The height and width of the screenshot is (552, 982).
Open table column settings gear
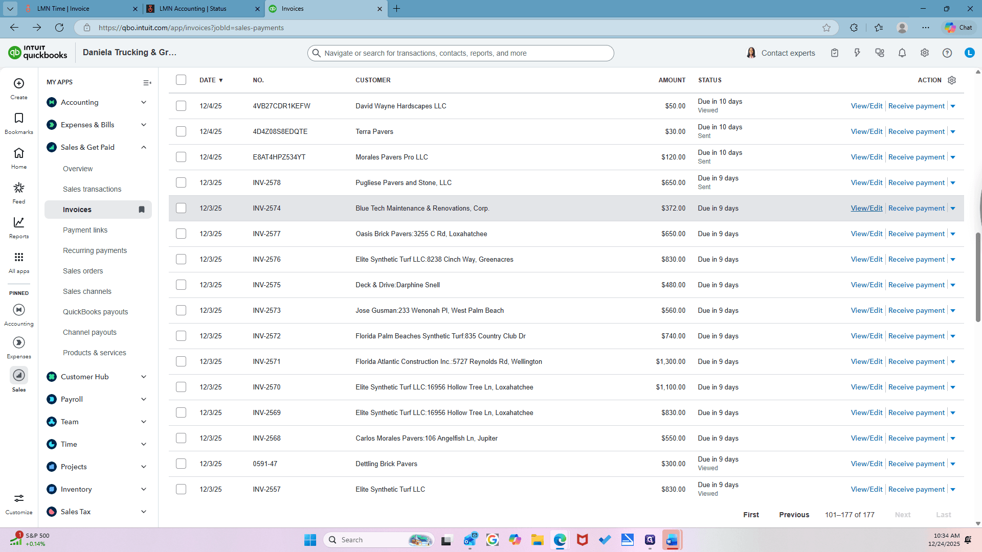952,80
